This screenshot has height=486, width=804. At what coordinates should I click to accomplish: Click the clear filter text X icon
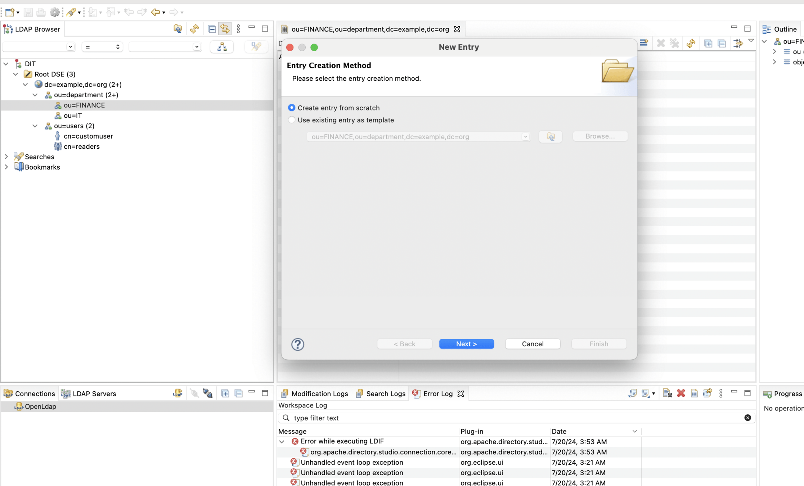point(747,418)
